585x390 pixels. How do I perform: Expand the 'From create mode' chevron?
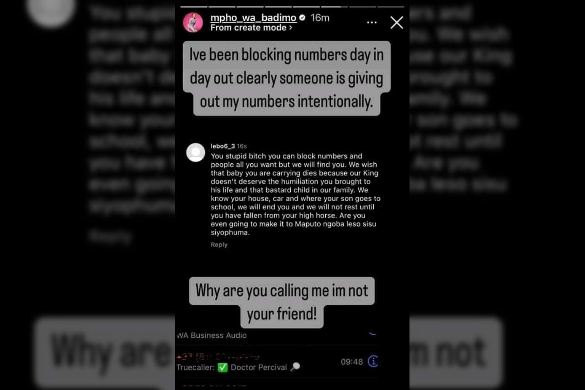tap(291, 28)
